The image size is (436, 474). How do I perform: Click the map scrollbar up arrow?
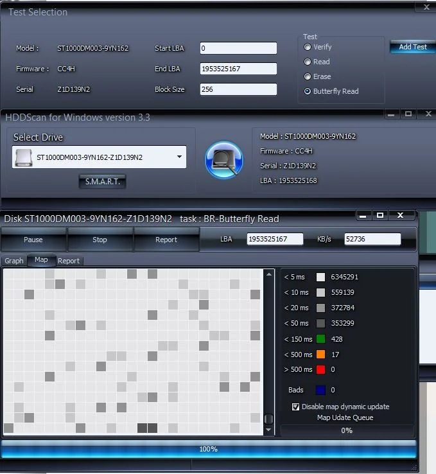269,274
